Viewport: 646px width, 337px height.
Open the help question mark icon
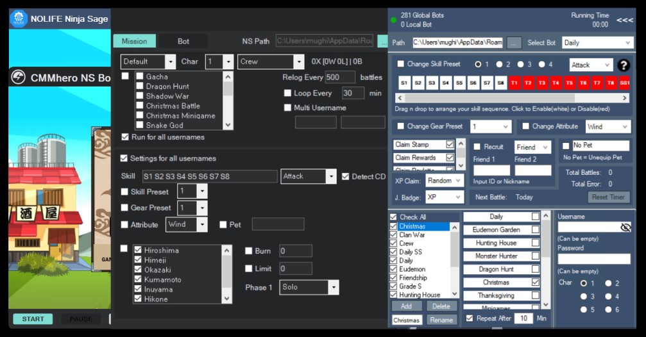click(624, 65)
